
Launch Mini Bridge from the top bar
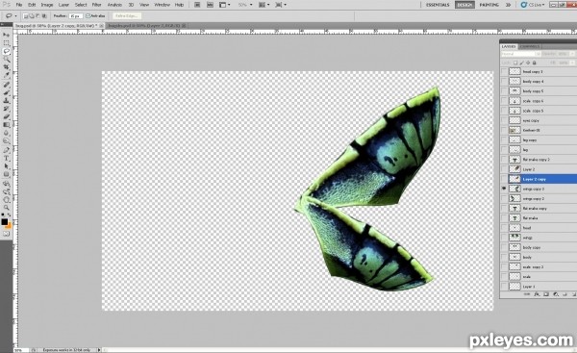210,5
